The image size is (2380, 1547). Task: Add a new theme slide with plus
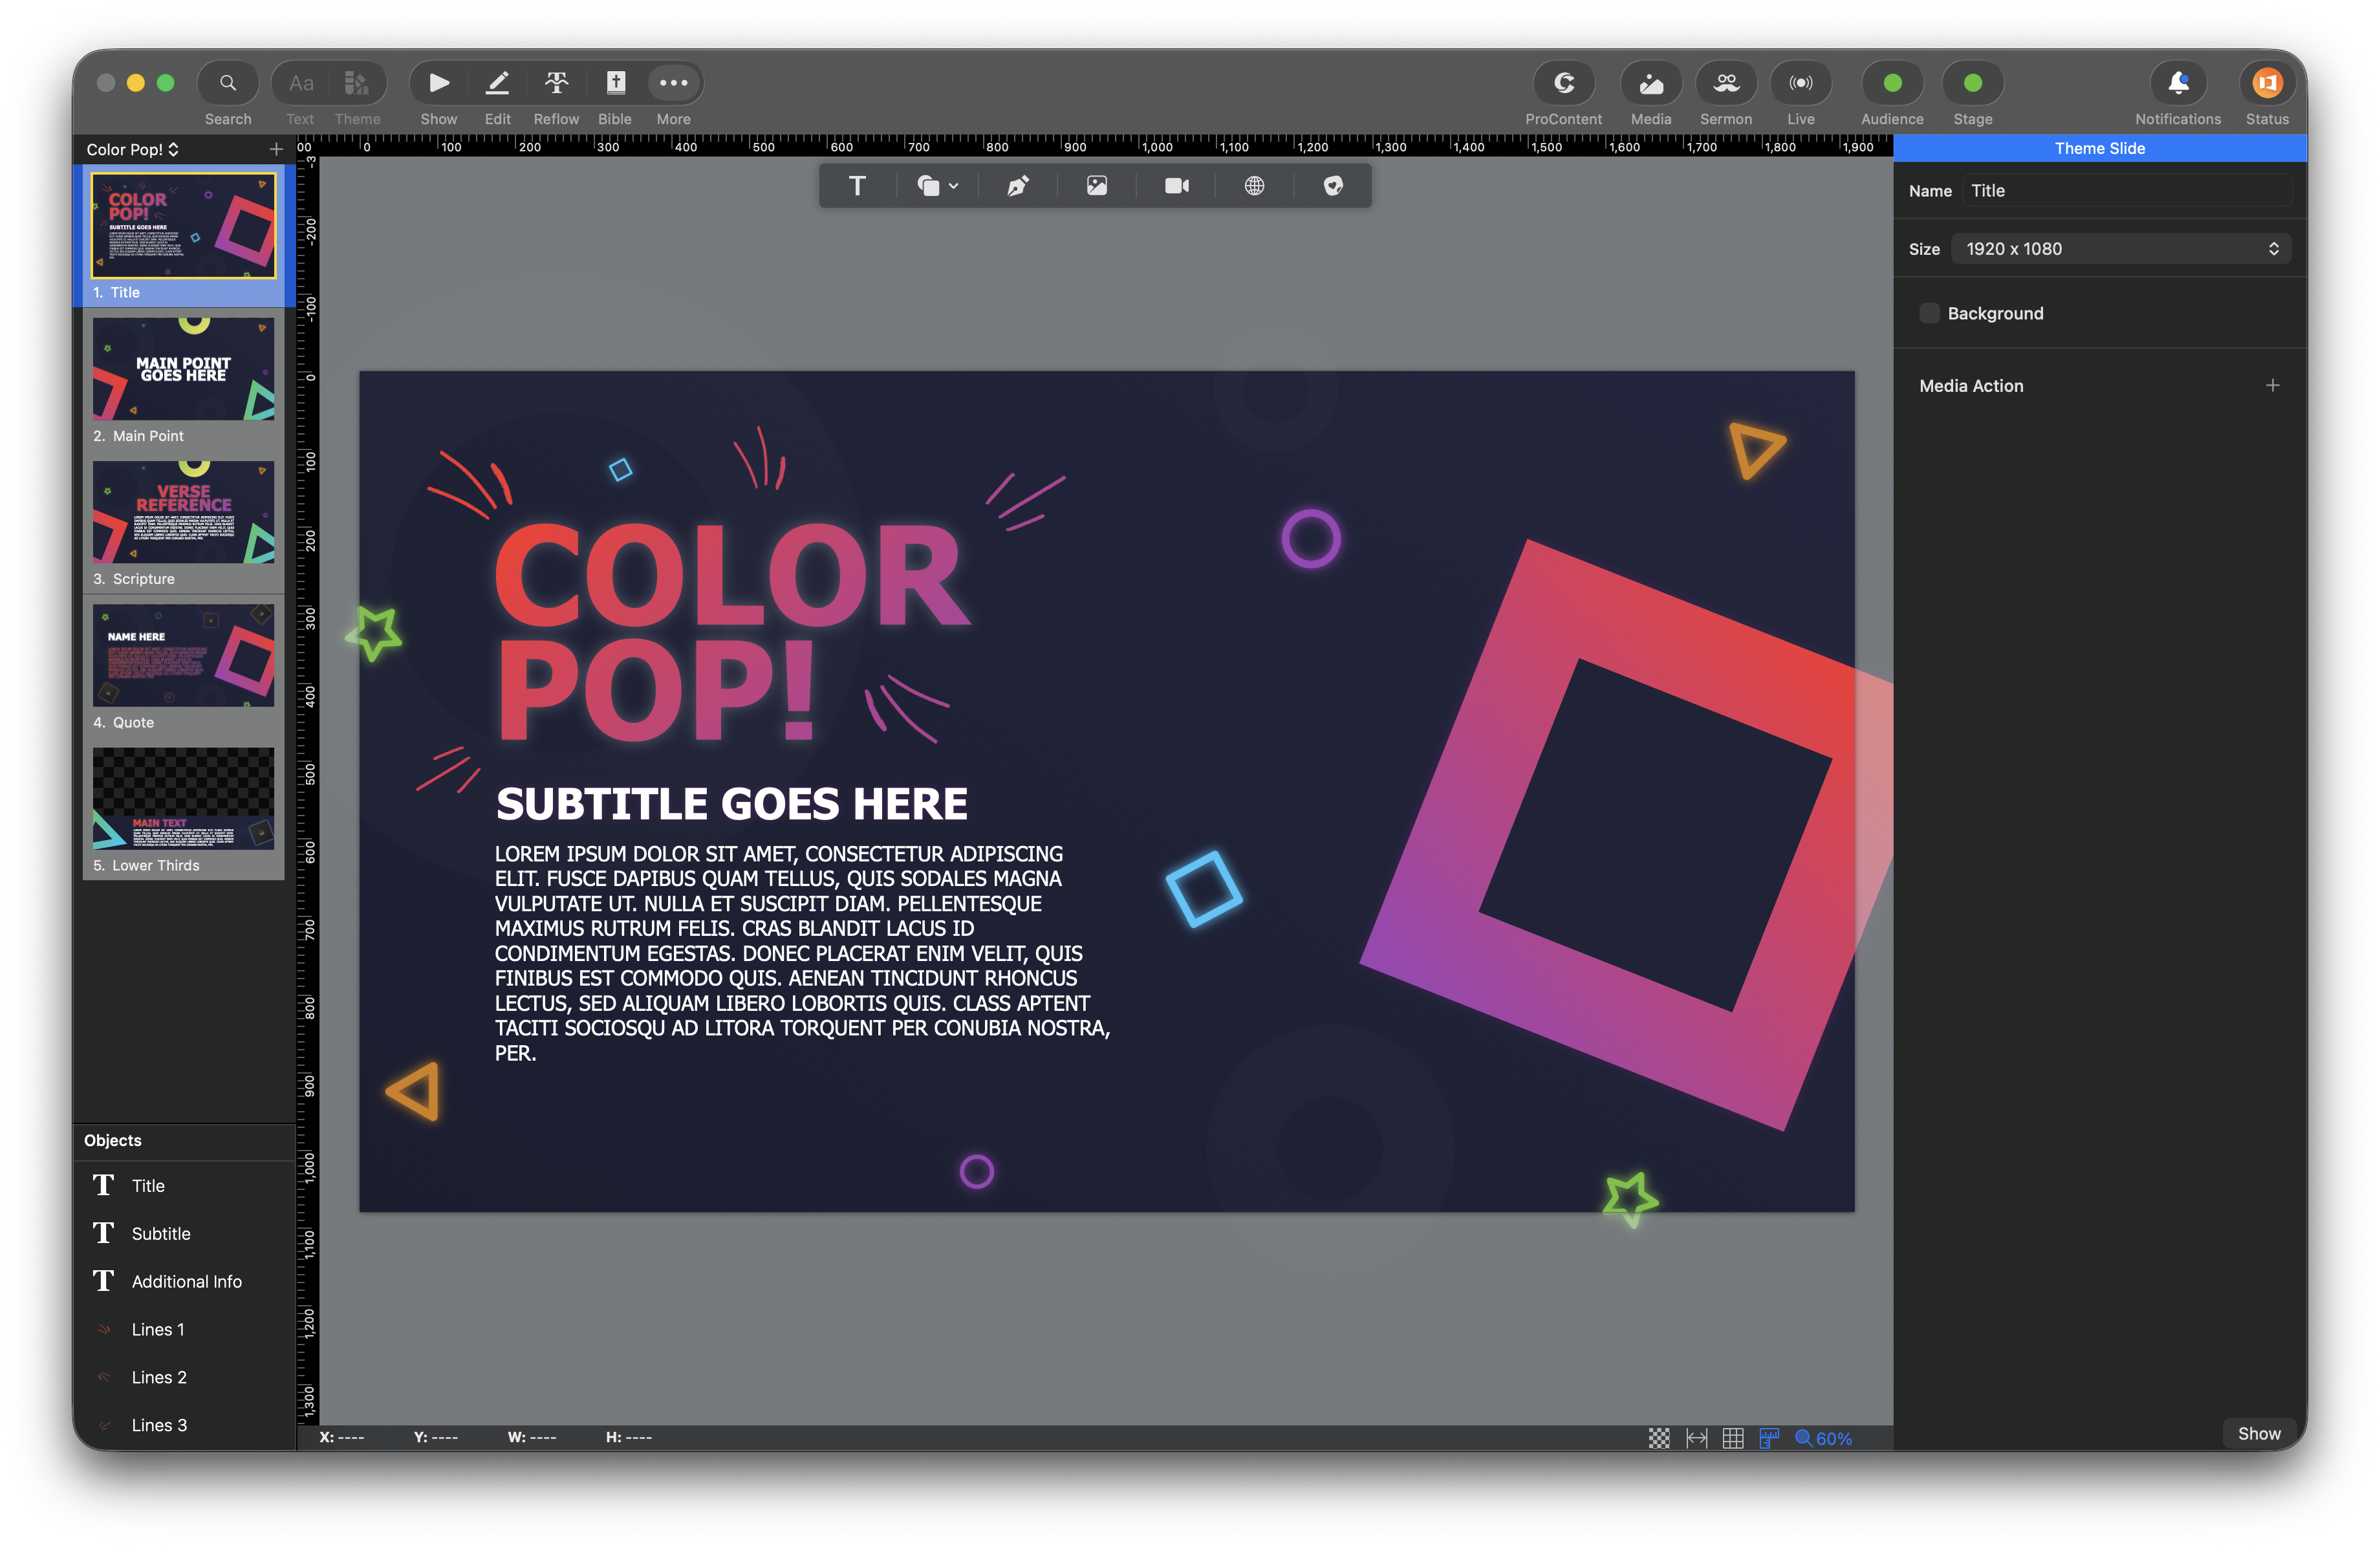coord(276,150)
